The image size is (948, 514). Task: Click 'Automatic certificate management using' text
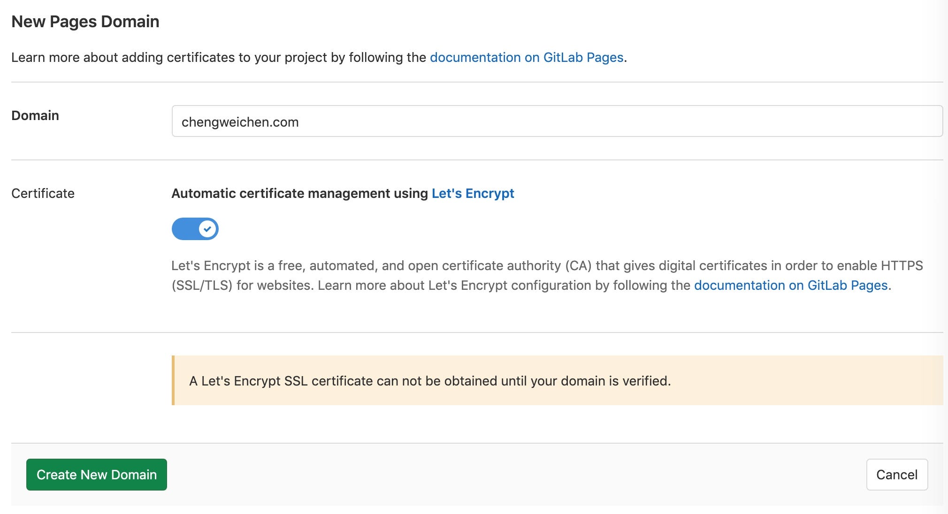click(299, 193)
